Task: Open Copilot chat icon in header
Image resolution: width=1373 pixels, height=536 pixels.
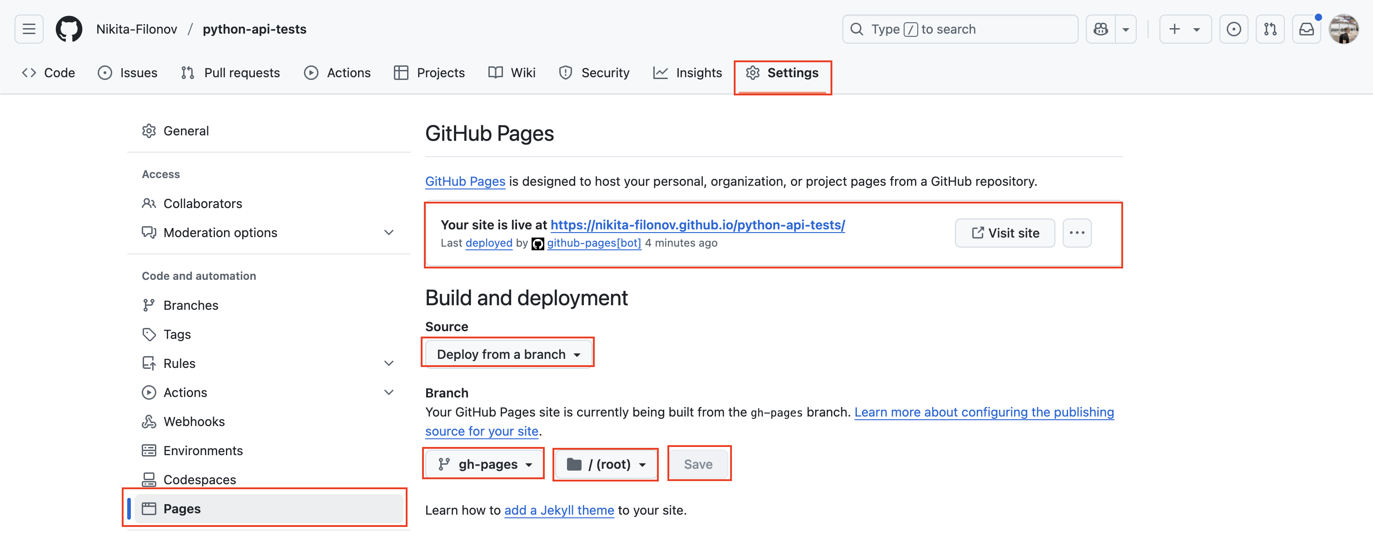Action: [x=1101, y=29]
